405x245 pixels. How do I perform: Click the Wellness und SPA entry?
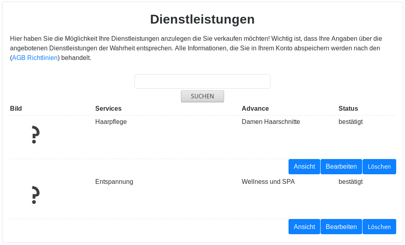pos(268,181)
